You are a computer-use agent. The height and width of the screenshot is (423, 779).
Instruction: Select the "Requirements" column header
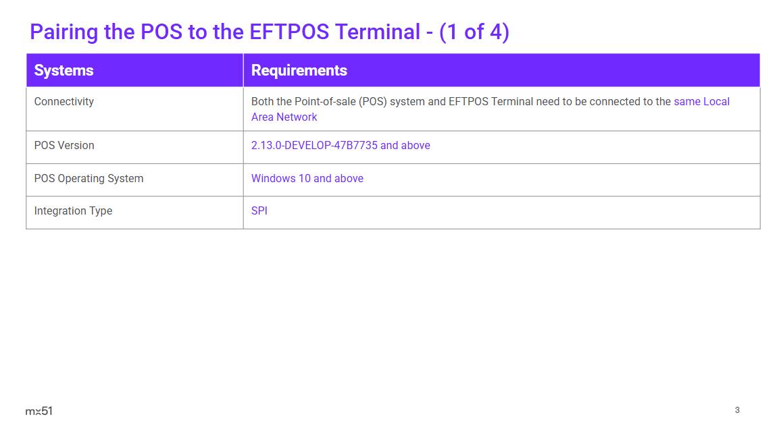tap(299, 70)
